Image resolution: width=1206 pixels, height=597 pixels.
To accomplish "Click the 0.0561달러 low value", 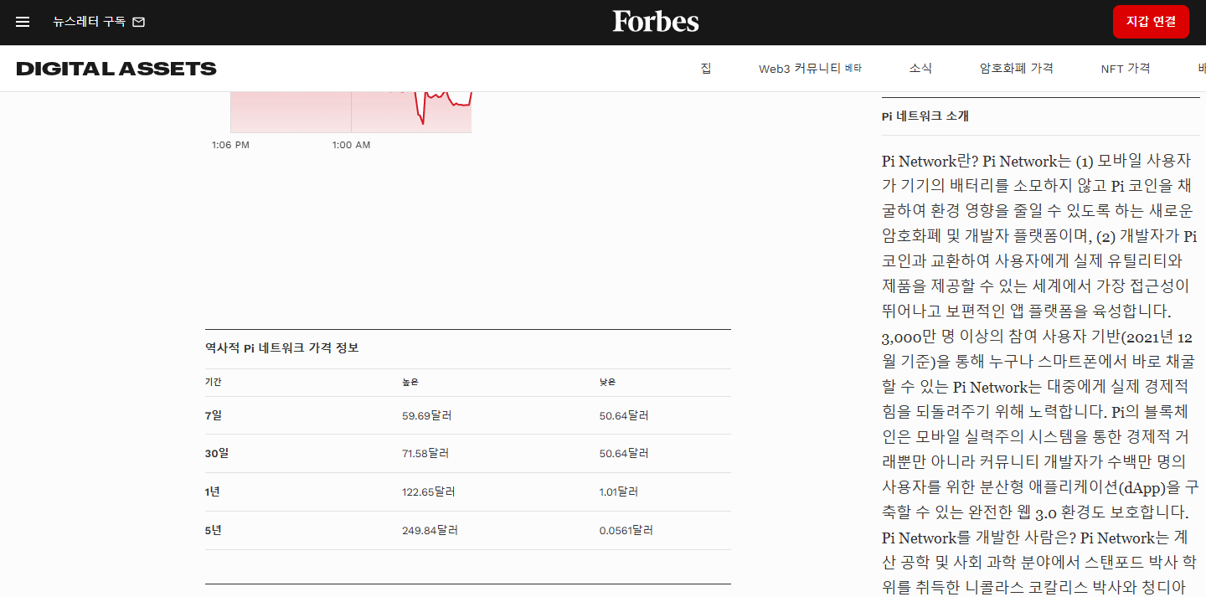I will 626,530.
